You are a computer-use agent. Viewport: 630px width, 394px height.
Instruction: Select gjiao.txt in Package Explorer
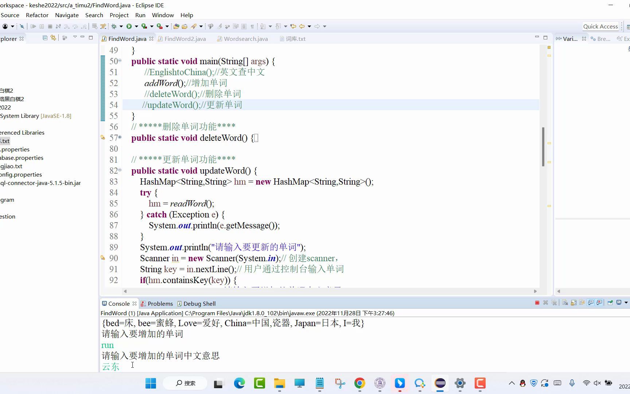pos(11,166)
